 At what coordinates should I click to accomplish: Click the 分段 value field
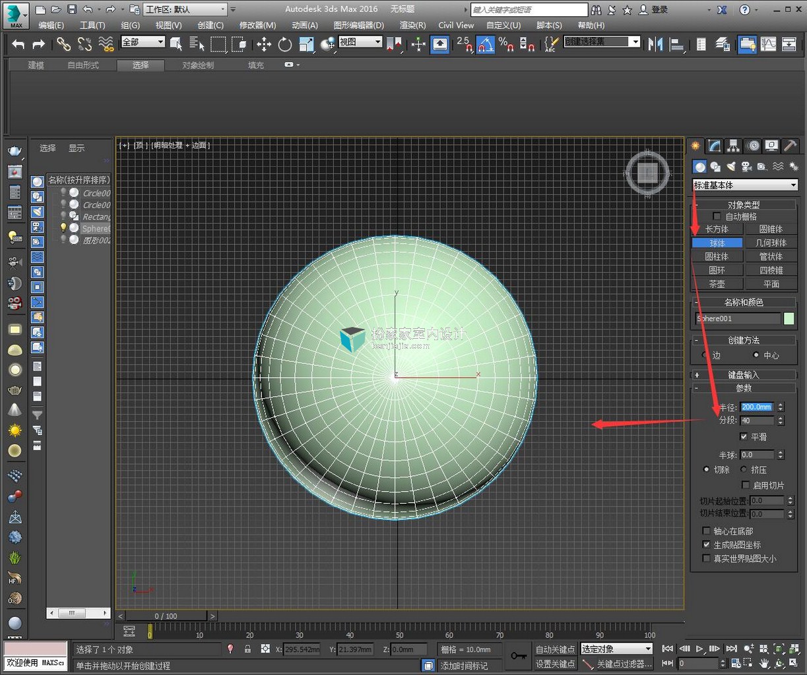click(757, 420)
